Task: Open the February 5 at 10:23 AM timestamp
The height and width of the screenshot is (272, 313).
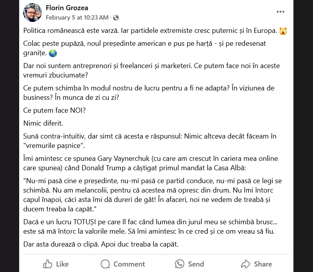Action: tap(77, 18)
